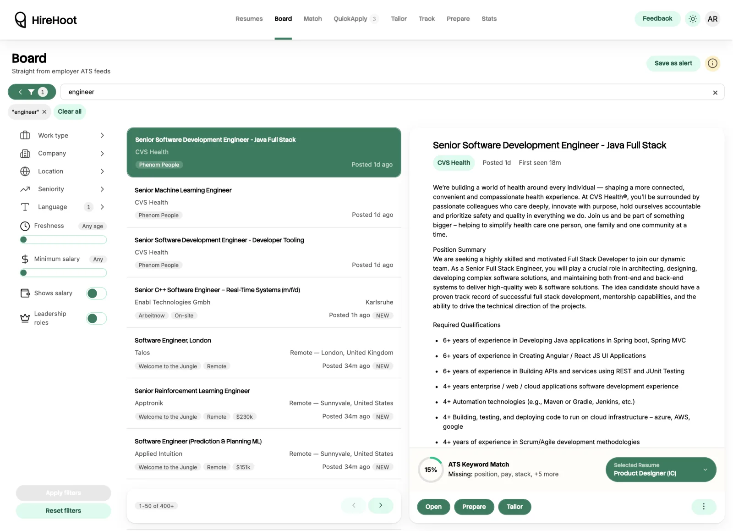This screenshot has width=733, height=531.
Task: Open the Resumes tab
Action: 249,19
